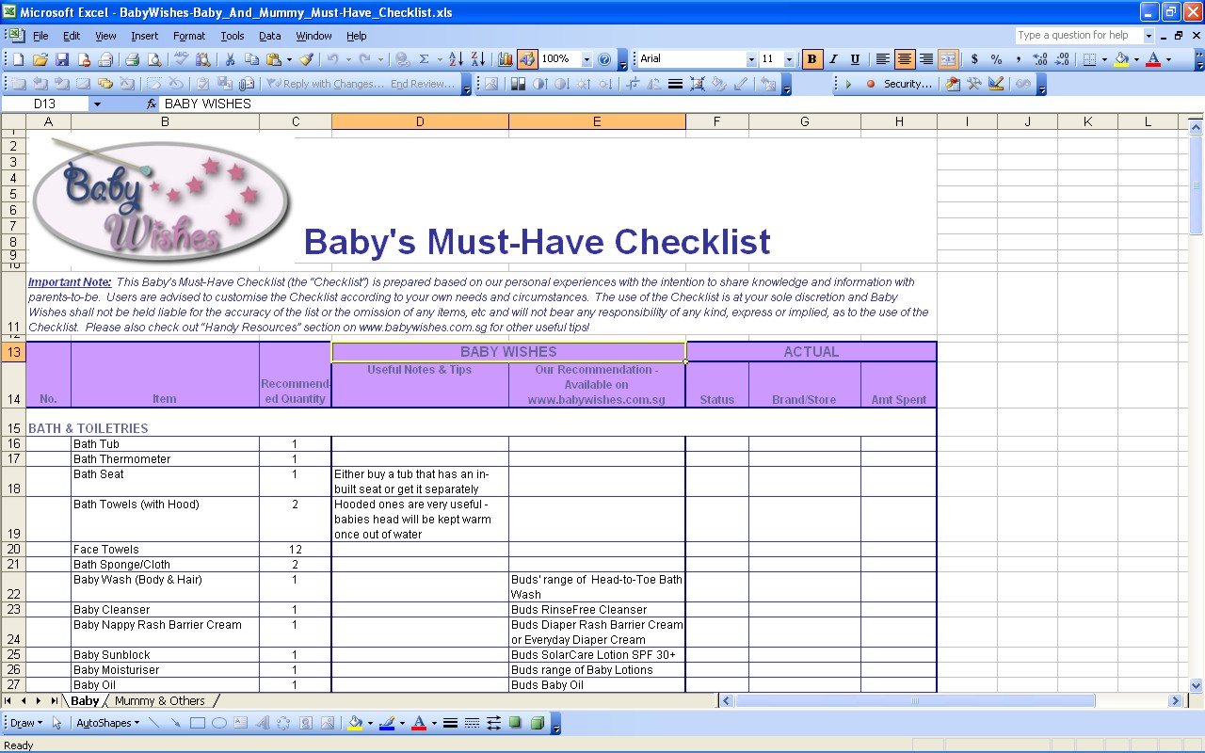
Task: Sort ascending A to Z
Action: [456, 59]
